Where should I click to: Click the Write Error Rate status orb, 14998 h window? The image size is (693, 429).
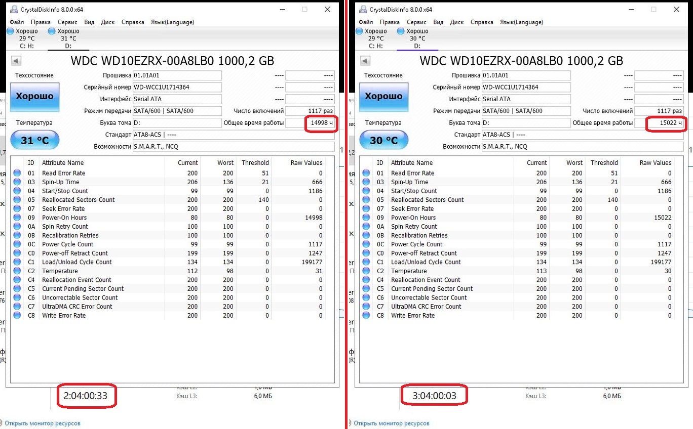pyautogui.click(x=17, y=315)
